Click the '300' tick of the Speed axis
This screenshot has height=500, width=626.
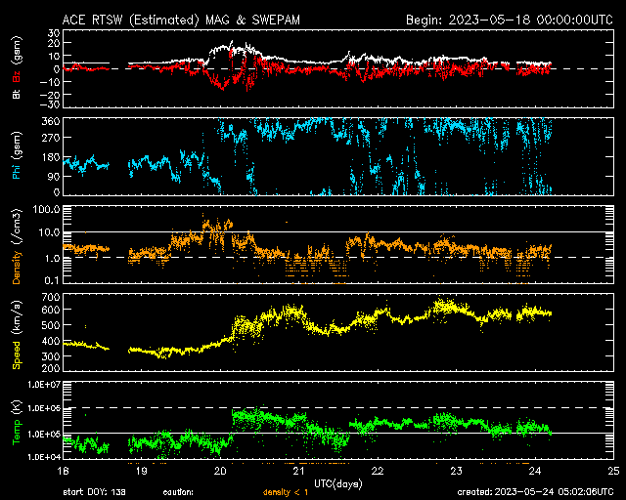point(51,356)
